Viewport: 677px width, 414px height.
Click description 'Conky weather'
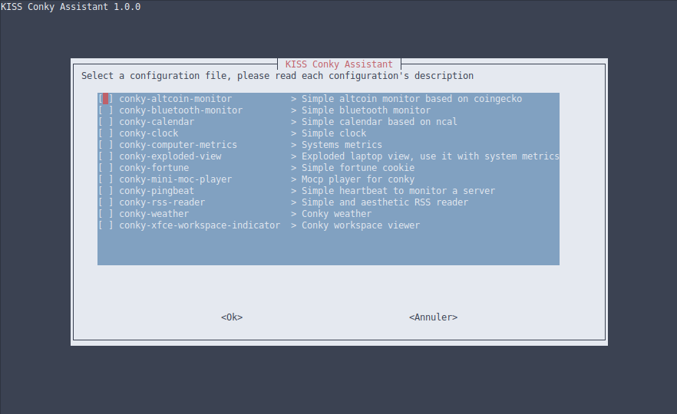(336, 214)
